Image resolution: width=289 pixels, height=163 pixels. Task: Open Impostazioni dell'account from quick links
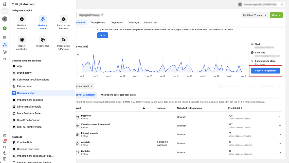click(63, 40)
